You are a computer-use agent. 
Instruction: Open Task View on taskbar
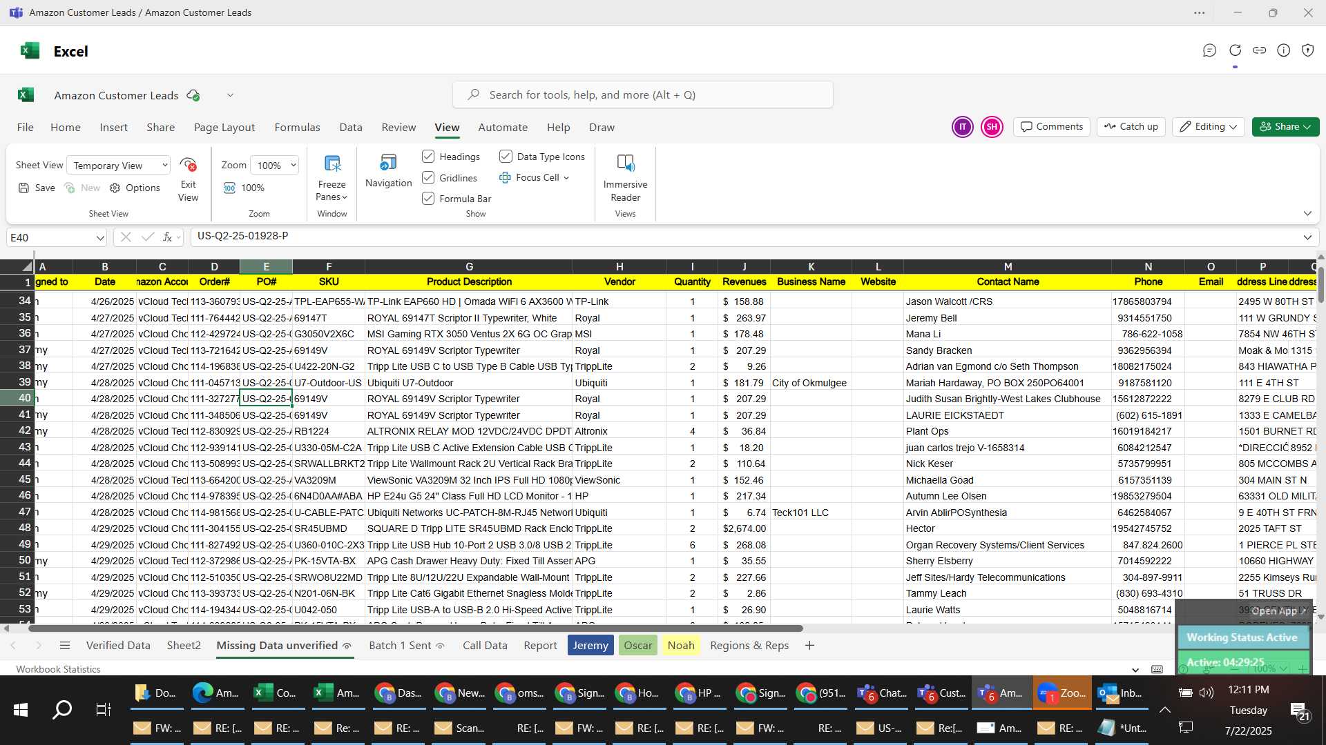[103, 710]
